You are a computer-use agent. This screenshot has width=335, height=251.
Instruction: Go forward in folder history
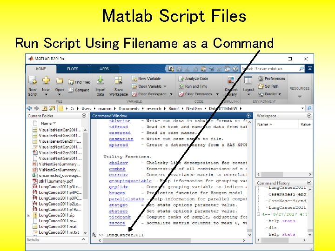pyautogui.click(x=37, y=108)
